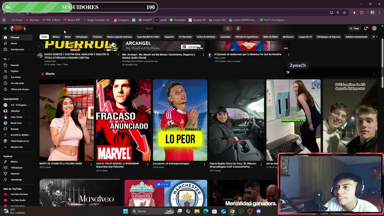This screenshot has height=216, width=384.
Task: Open YouTube Premium link
Action: pos(17,194)
